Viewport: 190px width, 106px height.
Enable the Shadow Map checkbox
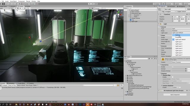pyautogui.click(x=172, y=77)
